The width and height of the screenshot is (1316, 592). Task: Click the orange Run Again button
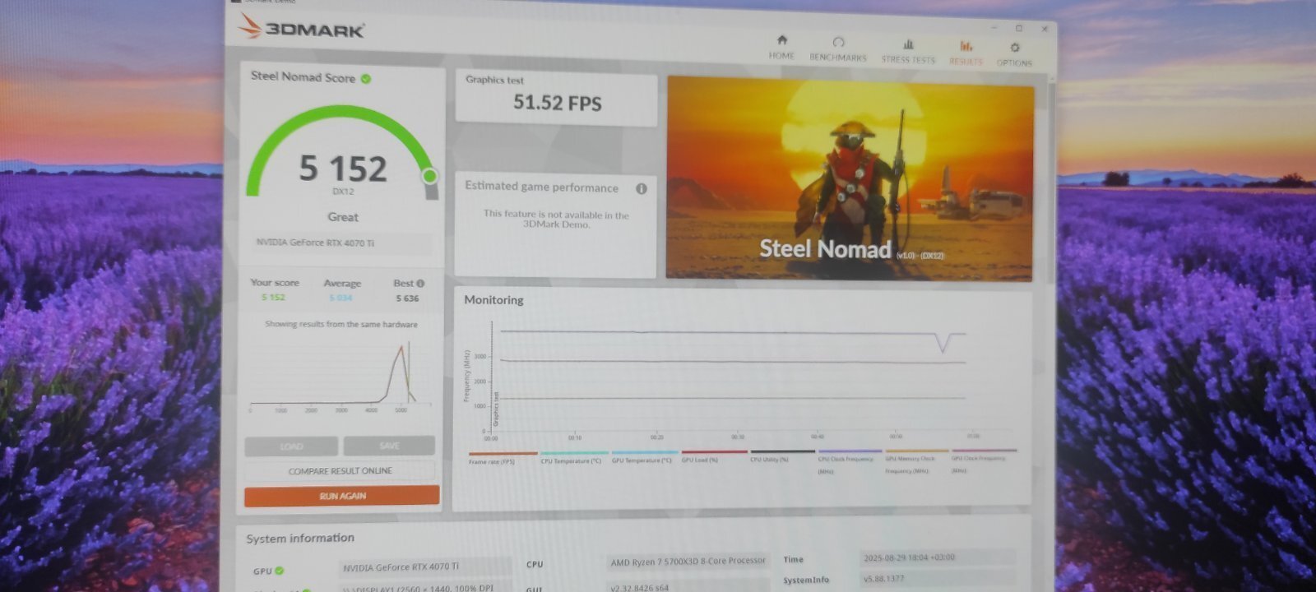pyautogui.click(x=342, y=496)
